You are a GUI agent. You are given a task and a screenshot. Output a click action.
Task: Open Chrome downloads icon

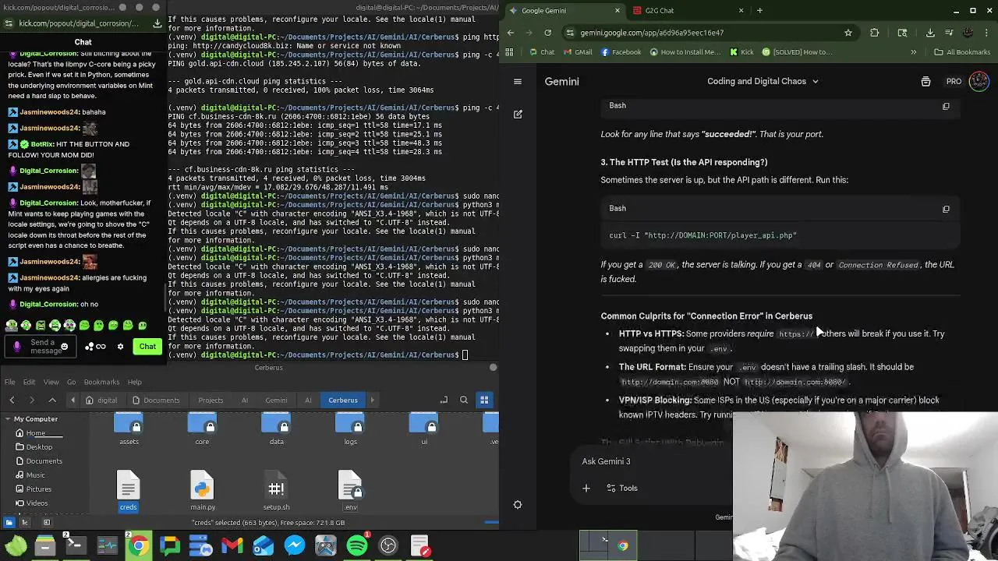(930, 33)
